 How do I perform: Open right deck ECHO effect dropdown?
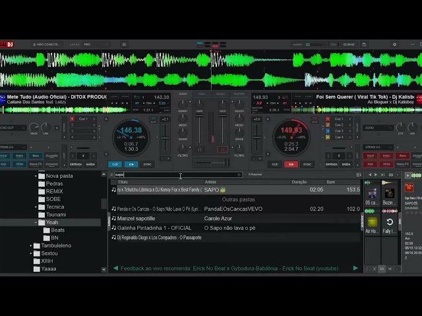coord(378,128)
